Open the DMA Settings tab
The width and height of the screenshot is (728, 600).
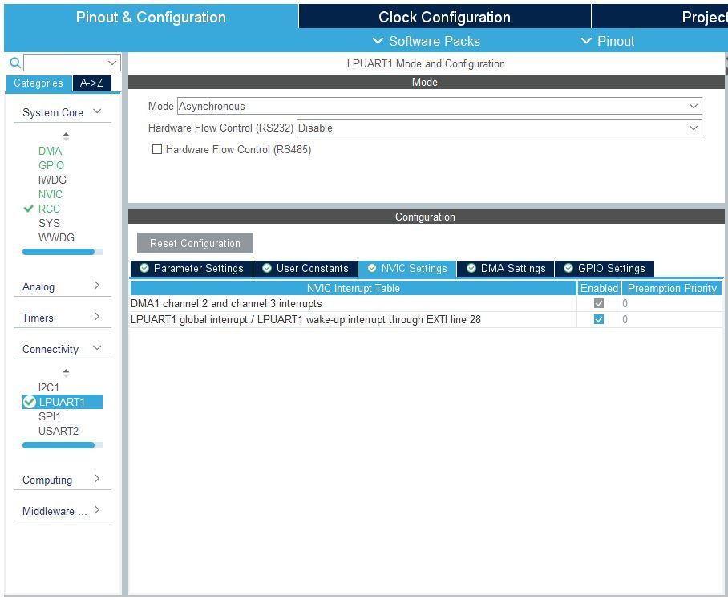pyautogui.click(x=506, y=269)
